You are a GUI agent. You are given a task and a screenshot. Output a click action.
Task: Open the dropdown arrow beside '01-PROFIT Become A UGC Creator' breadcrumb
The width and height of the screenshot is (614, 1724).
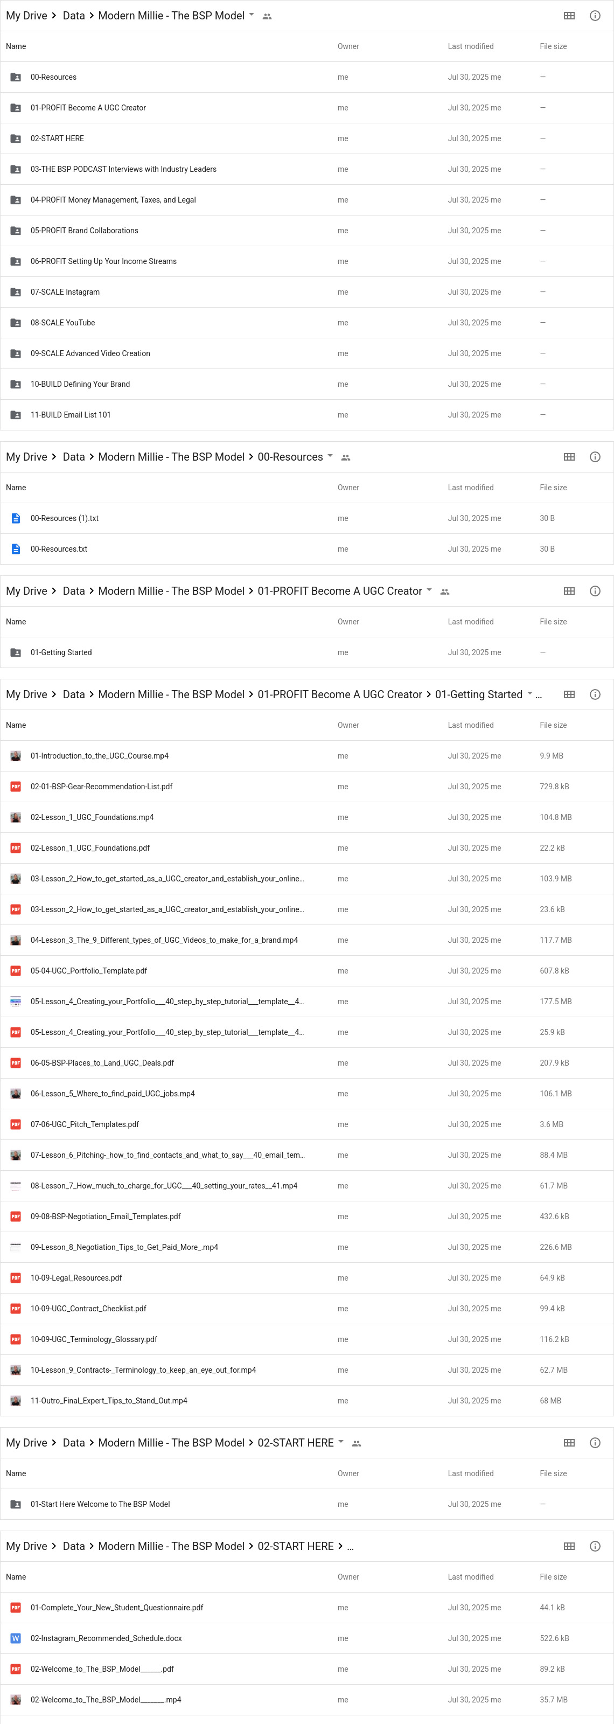click(429, 589)
